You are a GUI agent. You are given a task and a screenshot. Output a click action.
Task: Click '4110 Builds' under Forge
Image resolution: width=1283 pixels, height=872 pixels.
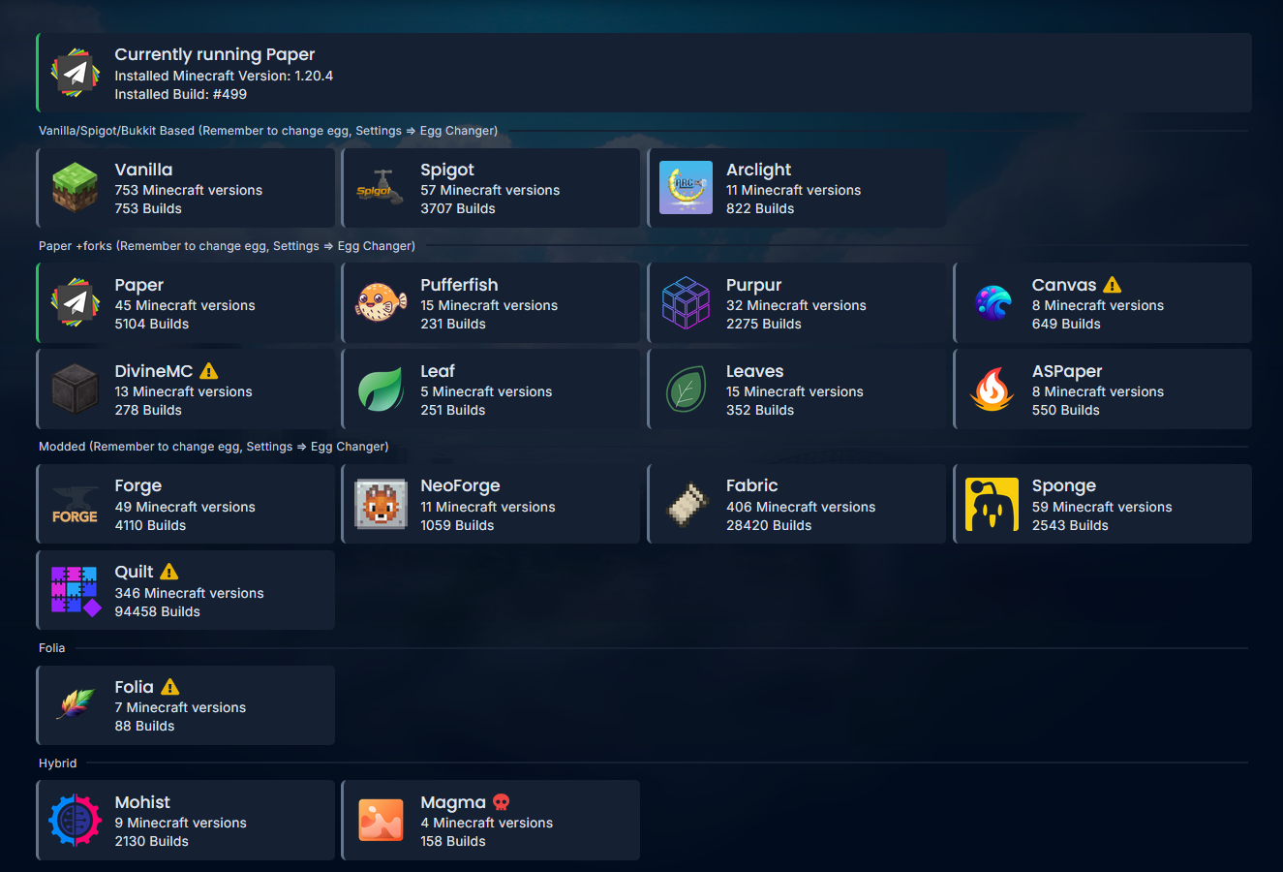[x=150, y=525]
